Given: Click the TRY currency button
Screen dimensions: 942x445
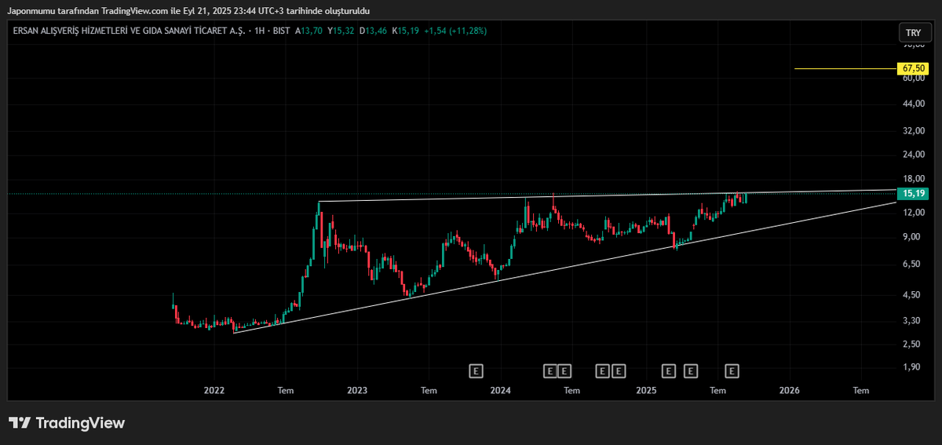Looking at the screenshot, I should tap(914, 33).
